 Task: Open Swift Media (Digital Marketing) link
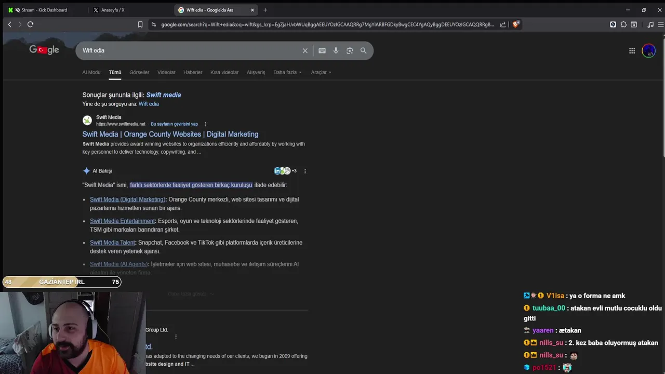[x=128, y=199]
